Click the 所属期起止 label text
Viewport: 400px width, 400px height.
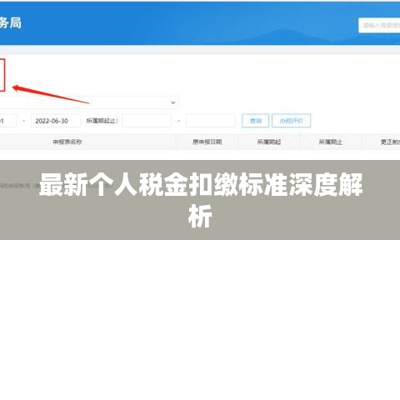[102, 121]
